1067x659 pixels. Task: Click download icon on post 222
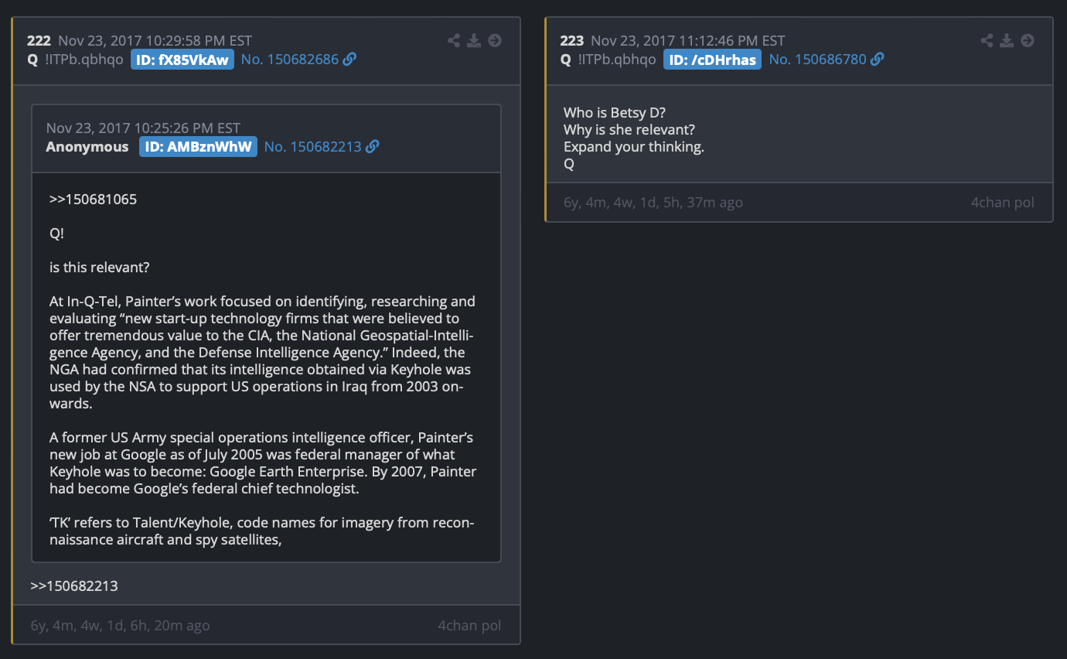click(x=474, y=40)
